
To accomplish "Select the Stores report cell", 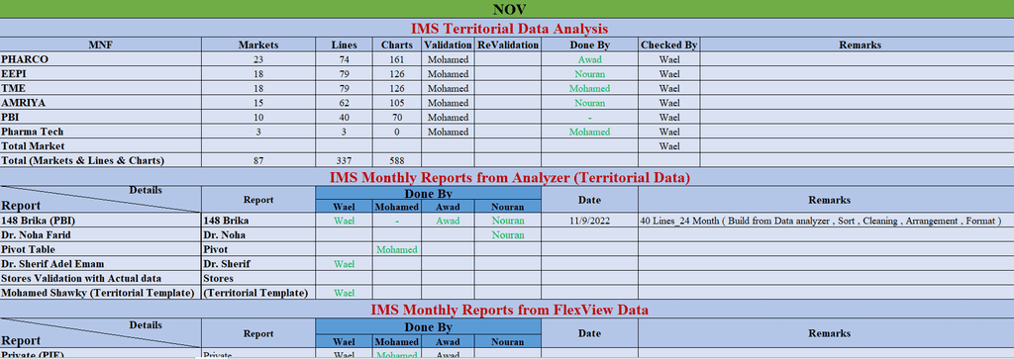I will 258,278.
